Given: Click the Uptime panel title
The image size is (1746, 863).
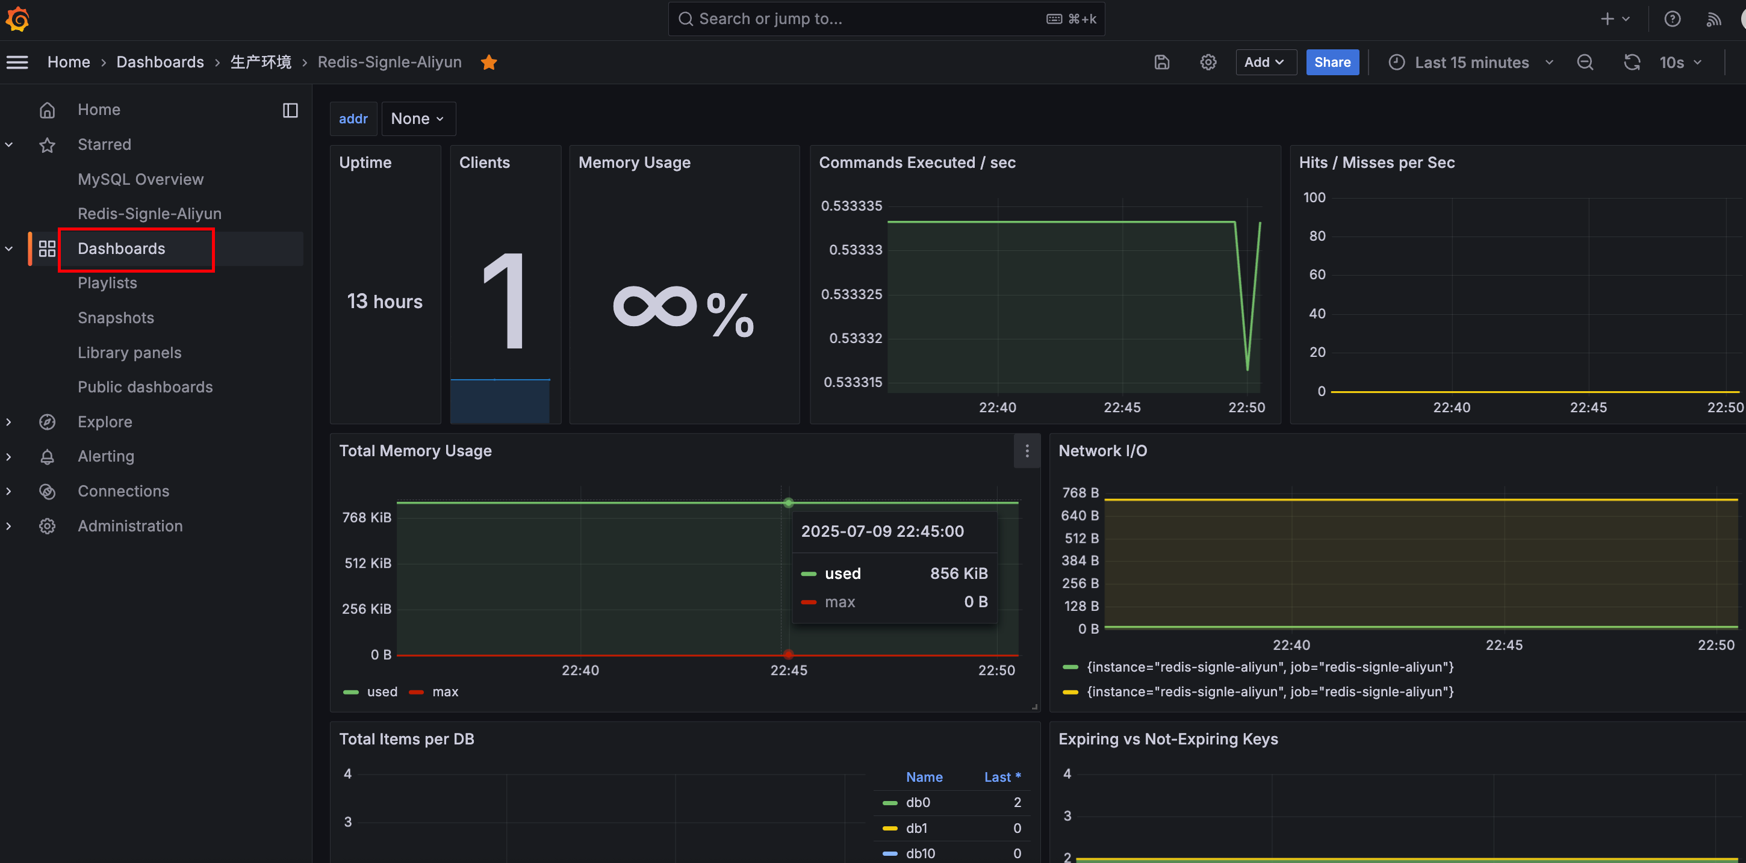Looking at the screenshot, I should click(365, 162).
